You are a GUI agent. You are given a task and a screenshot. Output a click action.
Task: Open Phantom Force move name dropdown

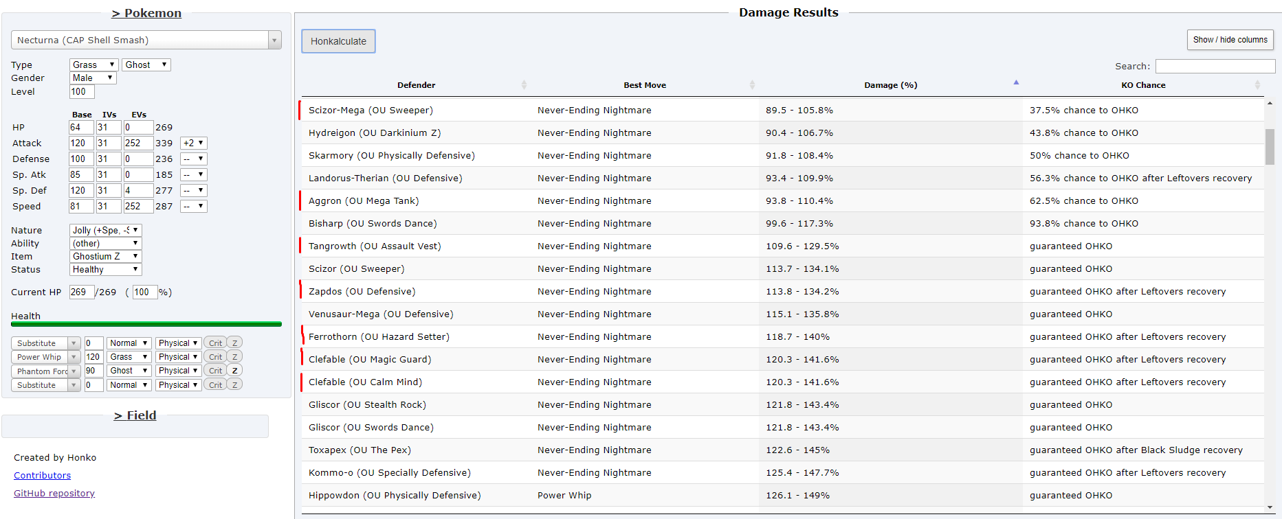coord(45,371)
